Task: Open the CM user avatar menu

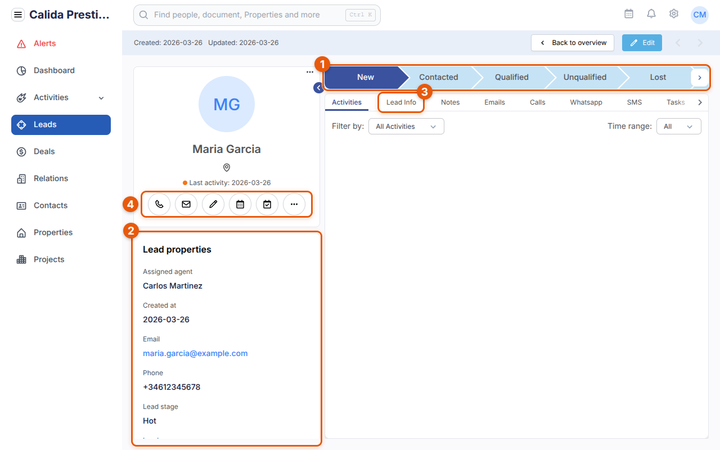Action: click(x=700, y=15)
